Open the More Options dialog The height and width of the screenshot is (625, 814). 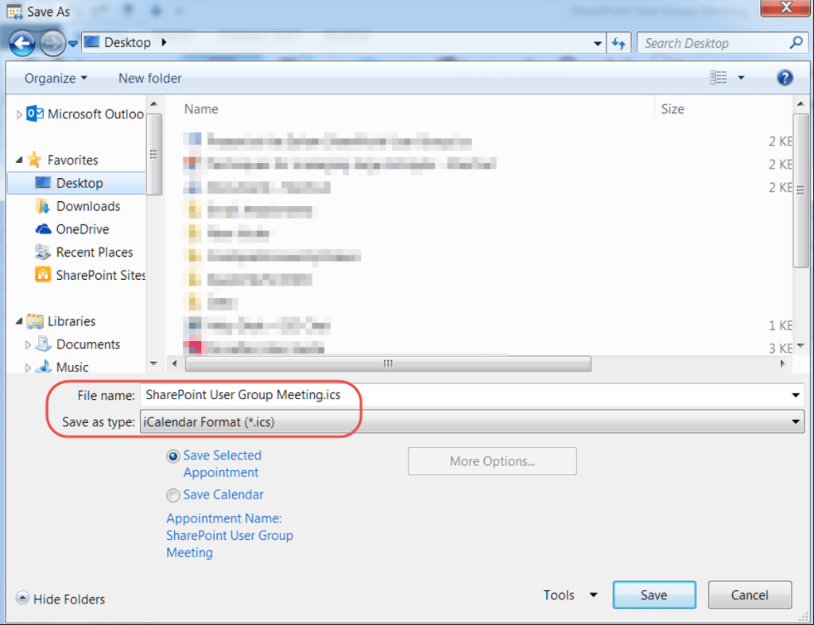[x=491, y=461]
